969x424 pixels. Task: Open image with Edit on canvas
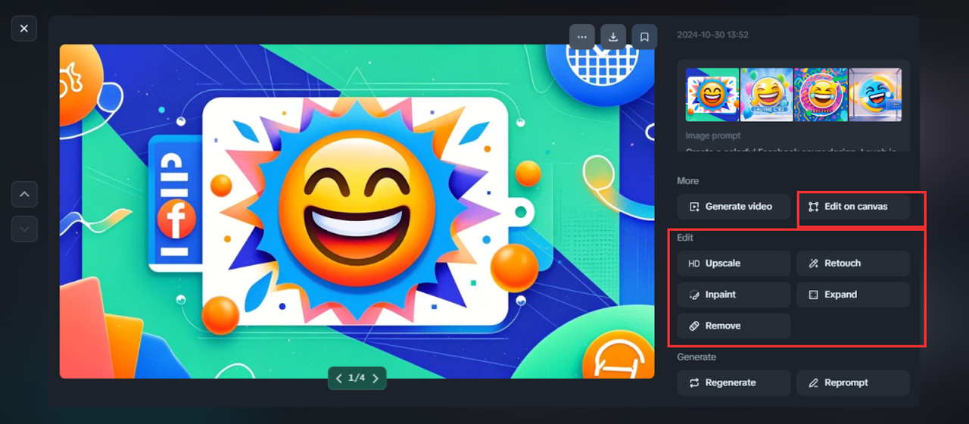click(853, 206)
